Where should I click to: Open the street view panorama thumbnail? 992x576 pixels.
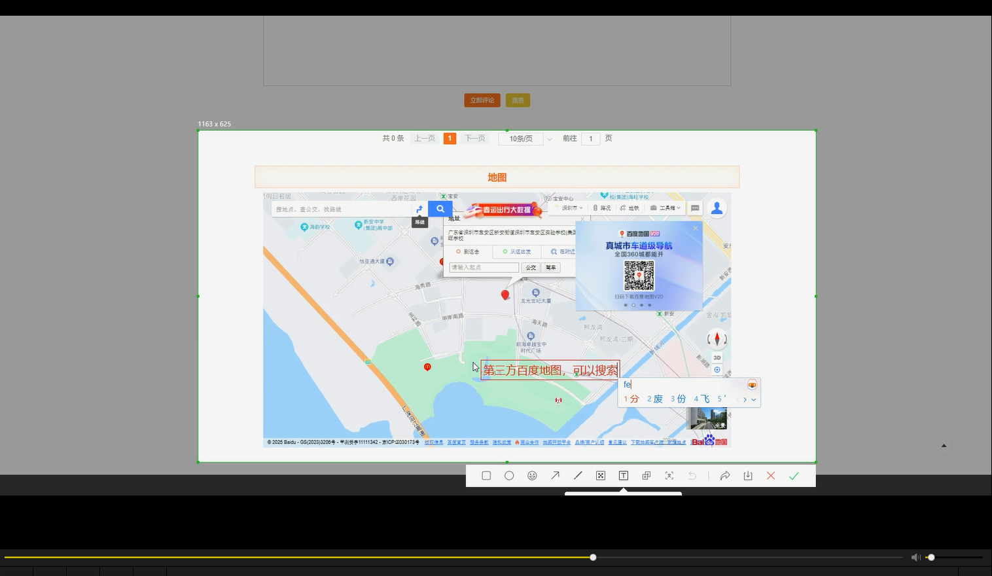click(709, 418)
